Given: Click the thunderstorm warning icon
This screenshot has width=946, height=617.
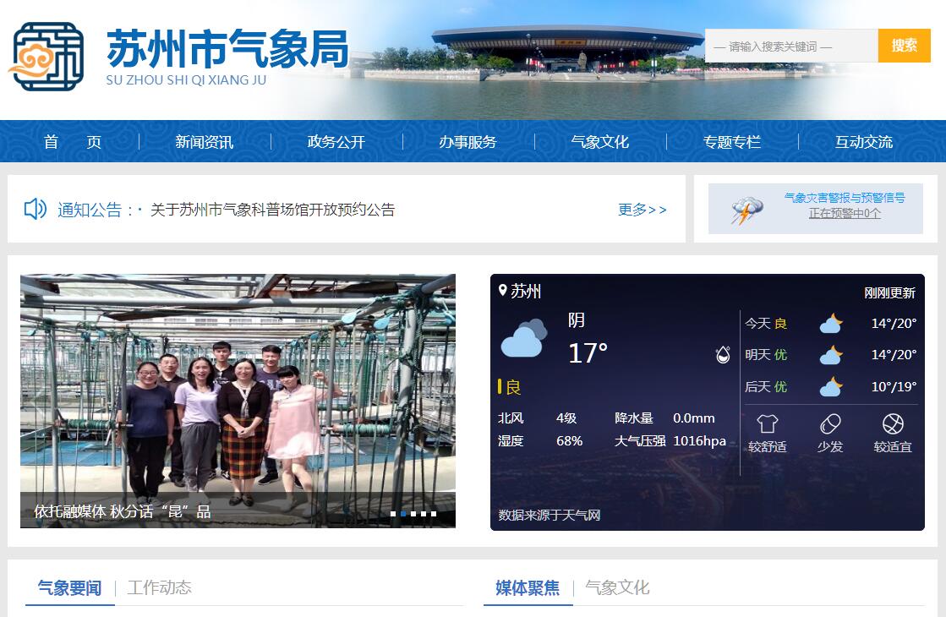Looking at the screenshot, I should click(x=746, y=210).
